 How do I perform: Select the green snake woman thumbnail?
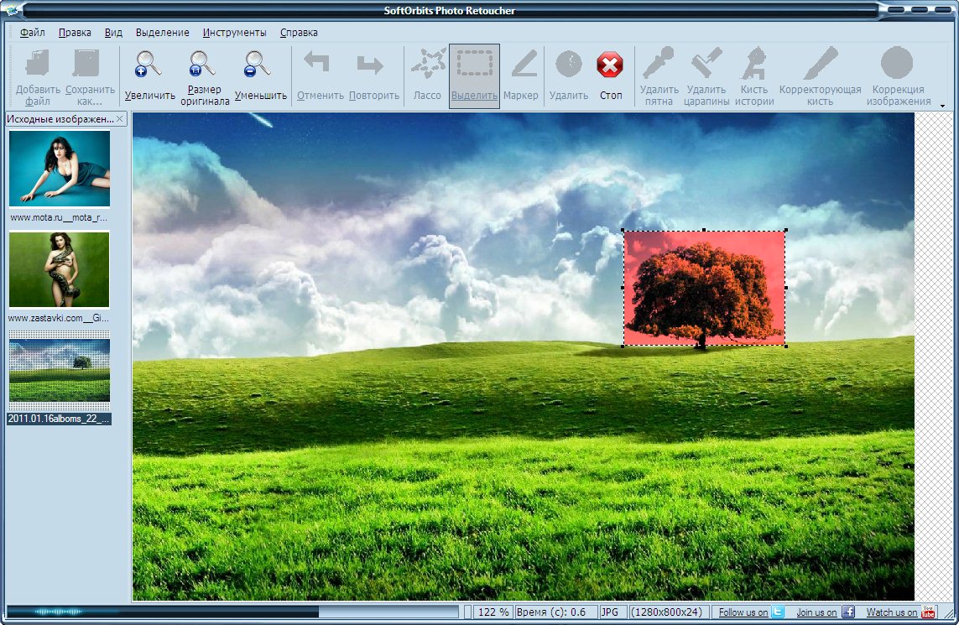(60, 270)
